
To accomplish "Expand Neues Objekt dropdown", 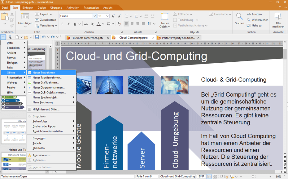I will 165,25.
